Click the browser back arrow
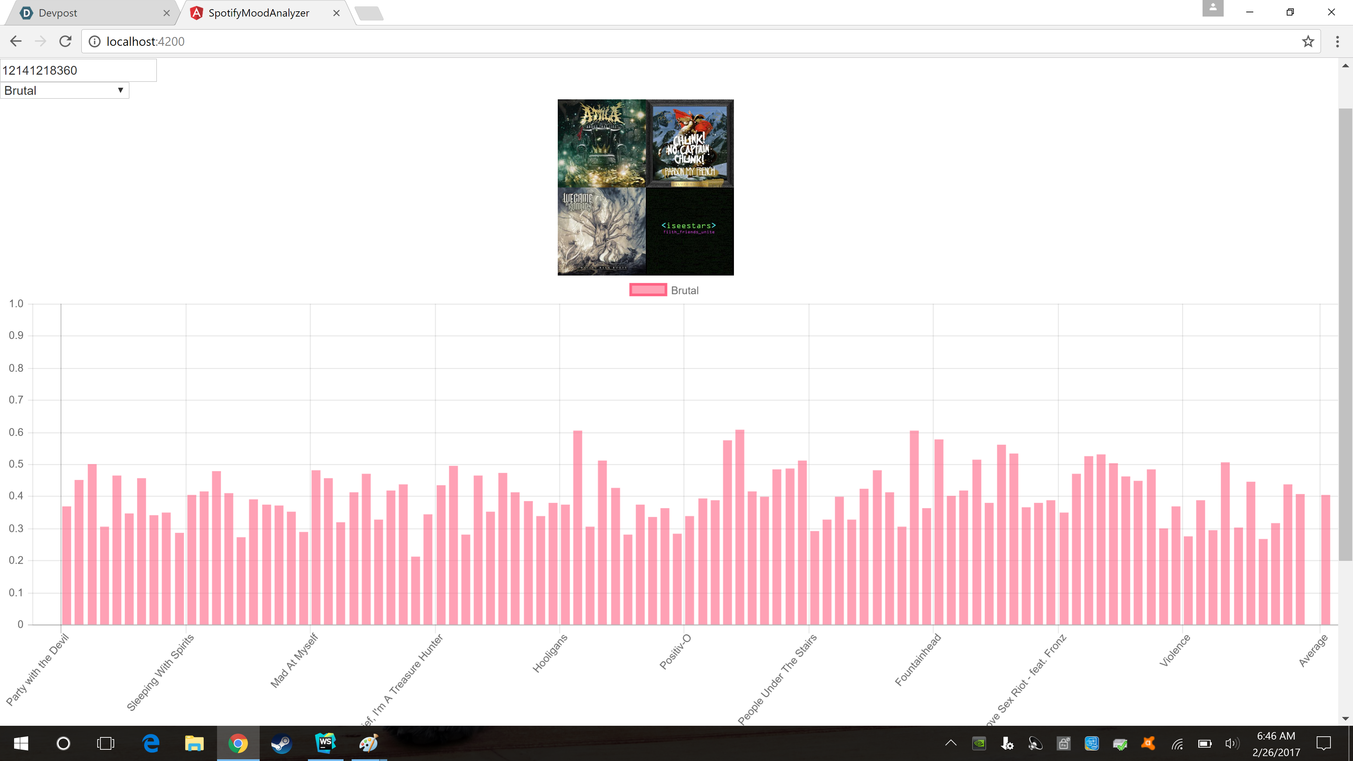 click(16, 42)
